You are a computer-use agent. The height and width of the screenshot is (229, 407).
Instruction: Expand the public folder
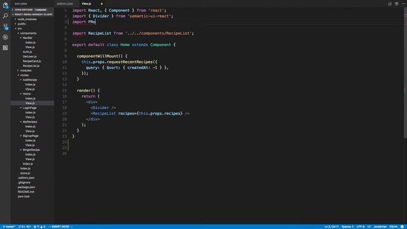point(22,24)
